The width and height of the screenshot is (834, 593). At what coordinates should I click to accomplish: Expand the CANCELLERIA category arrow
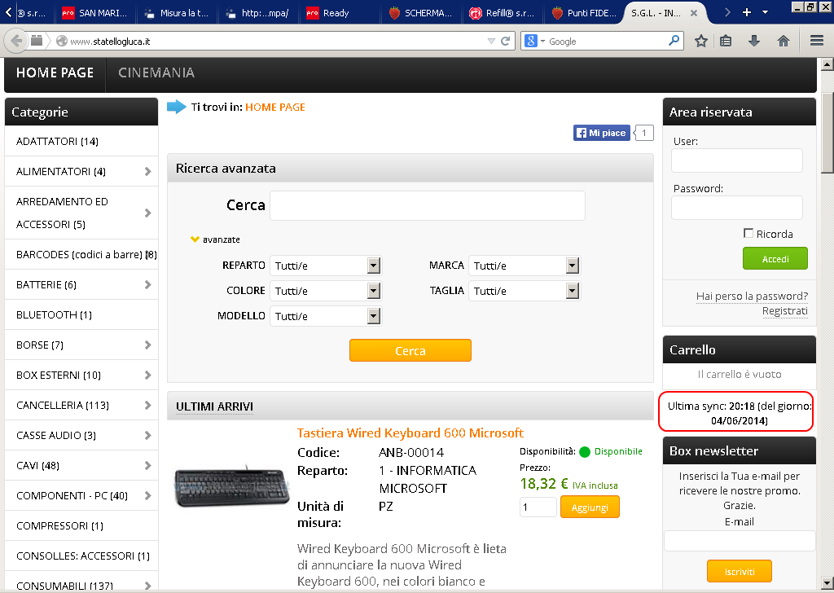pyautogui.click(x=148, y=406)
